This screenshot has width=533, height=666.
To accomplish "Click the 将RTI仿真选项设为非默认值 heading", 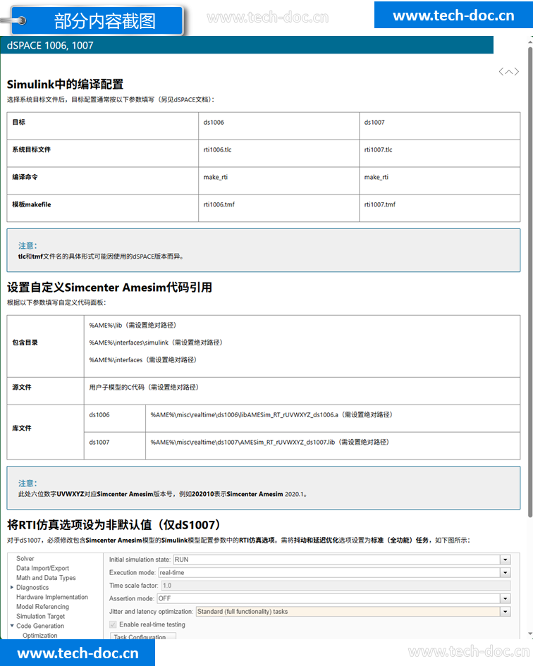I will click(x=114, y=524).
